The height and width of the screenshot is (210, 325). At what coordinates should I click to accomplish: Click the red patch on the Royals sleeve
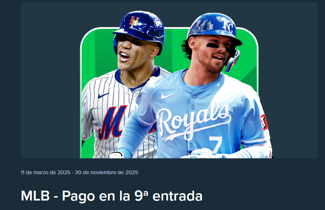tap(264, 122)
